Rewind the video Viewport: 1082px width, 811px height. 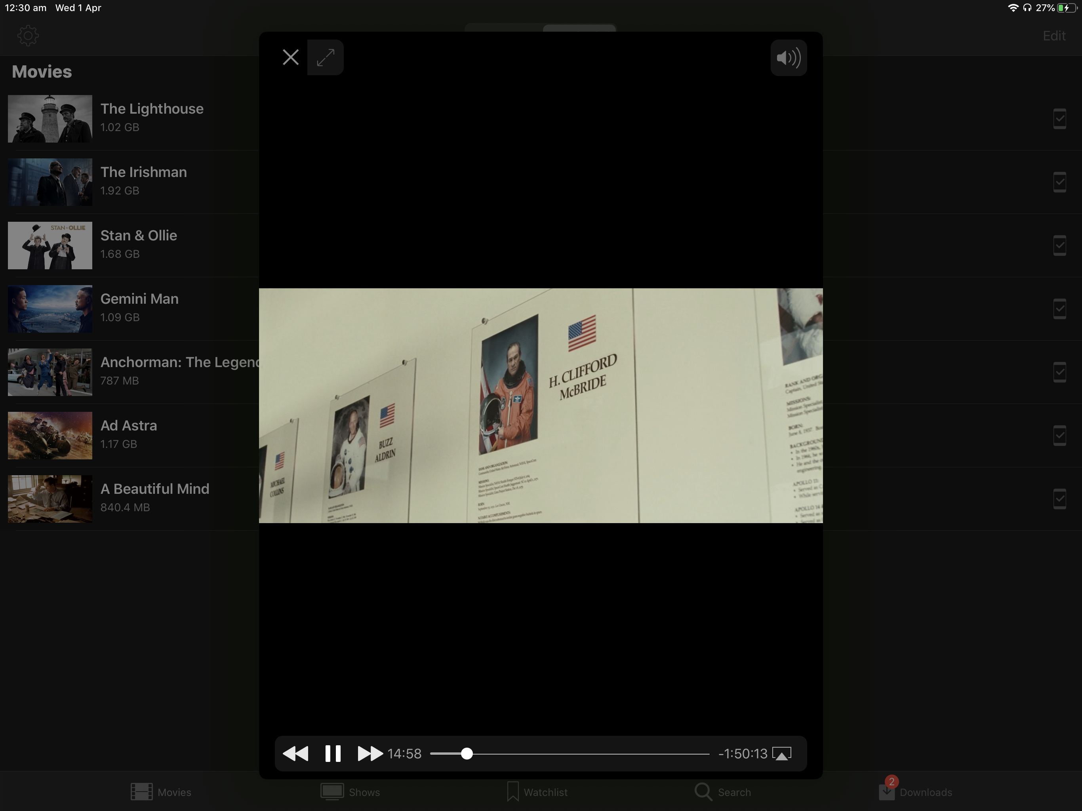click(x=295, y=753)
